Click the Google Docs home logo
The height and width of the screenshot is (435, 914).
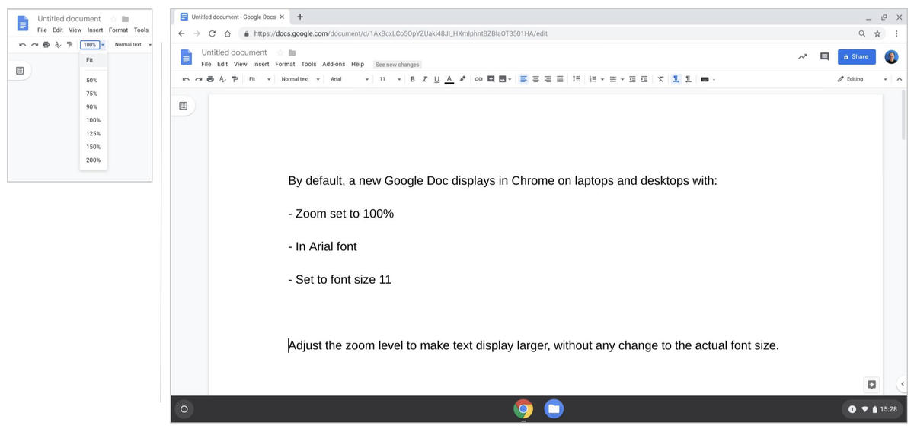pyautogui.click(x=186, y=57)
